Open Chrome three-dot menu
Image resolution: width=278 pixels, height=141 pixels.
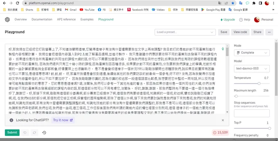[273, 3]
